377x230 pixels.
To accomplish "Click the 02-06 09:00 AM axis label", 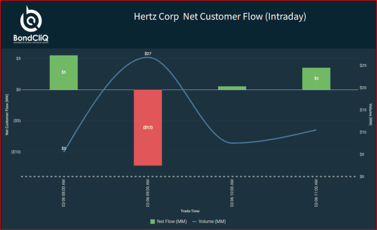I will 148,193.
